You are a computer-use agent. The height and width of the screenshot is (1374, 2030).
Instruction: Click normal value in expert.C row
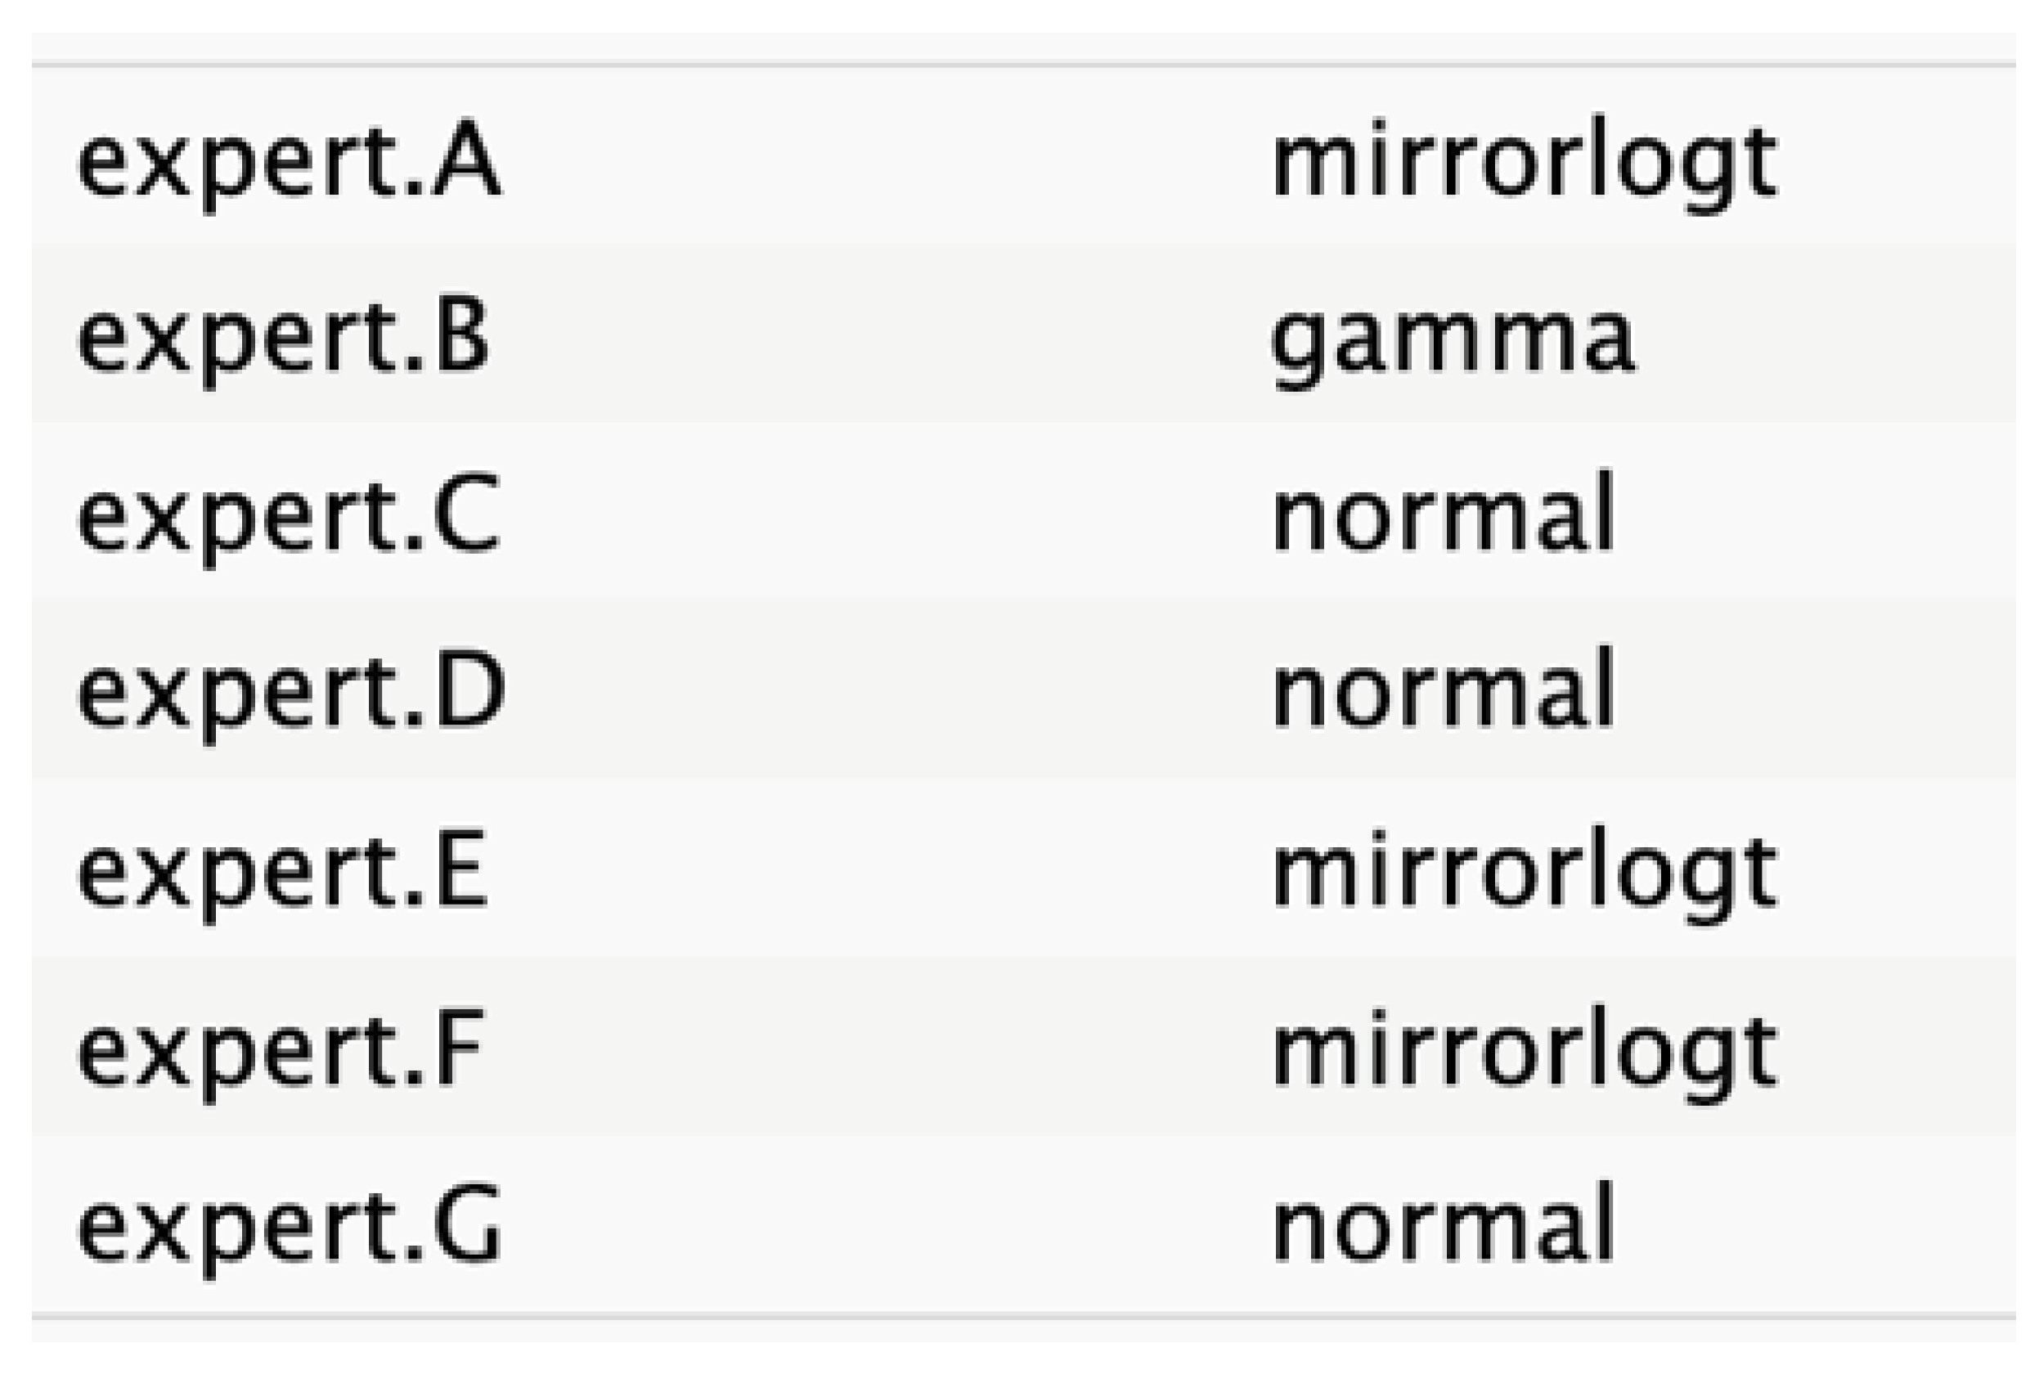(x=1442, y=517)
